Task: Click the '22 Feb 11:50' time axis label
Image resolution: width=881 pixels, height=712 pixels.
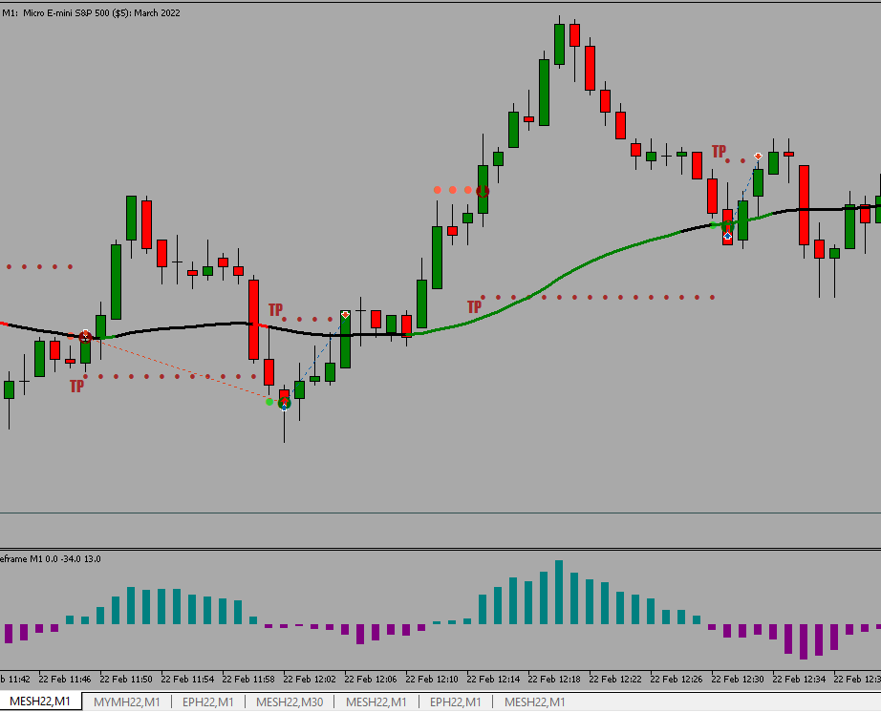Action: [x=126, y=679]
